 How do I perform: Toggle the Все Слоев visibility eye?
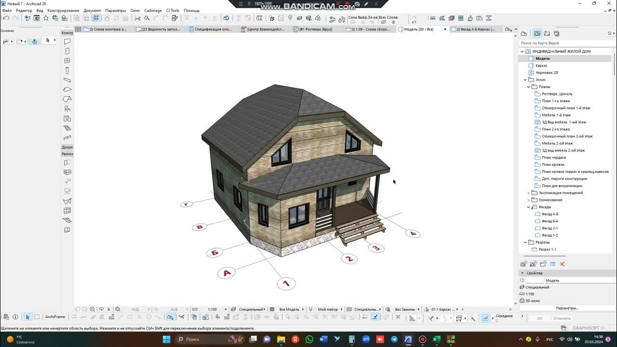tap(383, 22)
